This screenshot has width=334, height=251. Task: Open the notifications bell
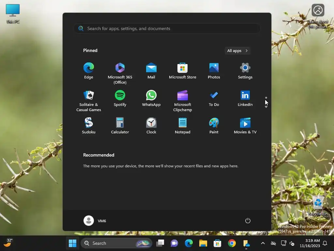click(x=325, y=243)
